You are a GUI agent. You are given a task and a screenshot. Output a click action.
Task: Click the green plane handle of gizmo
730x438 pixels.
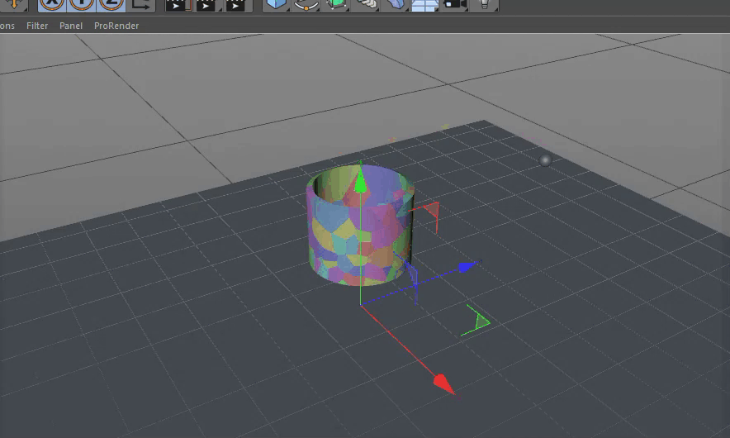pos(481,320)
